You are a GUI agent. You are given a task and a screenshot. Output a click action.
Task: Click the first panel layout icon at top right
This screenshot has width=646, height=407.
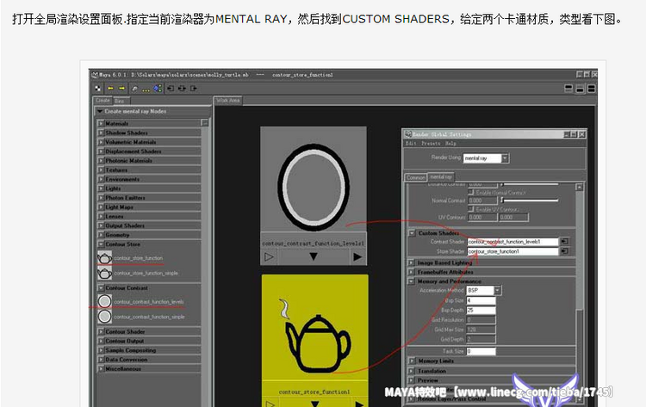click(568, 89)
